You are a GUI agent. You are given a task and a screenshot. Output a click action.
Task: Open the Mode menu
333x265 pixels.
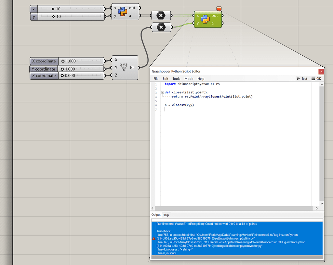pos(189,78)
